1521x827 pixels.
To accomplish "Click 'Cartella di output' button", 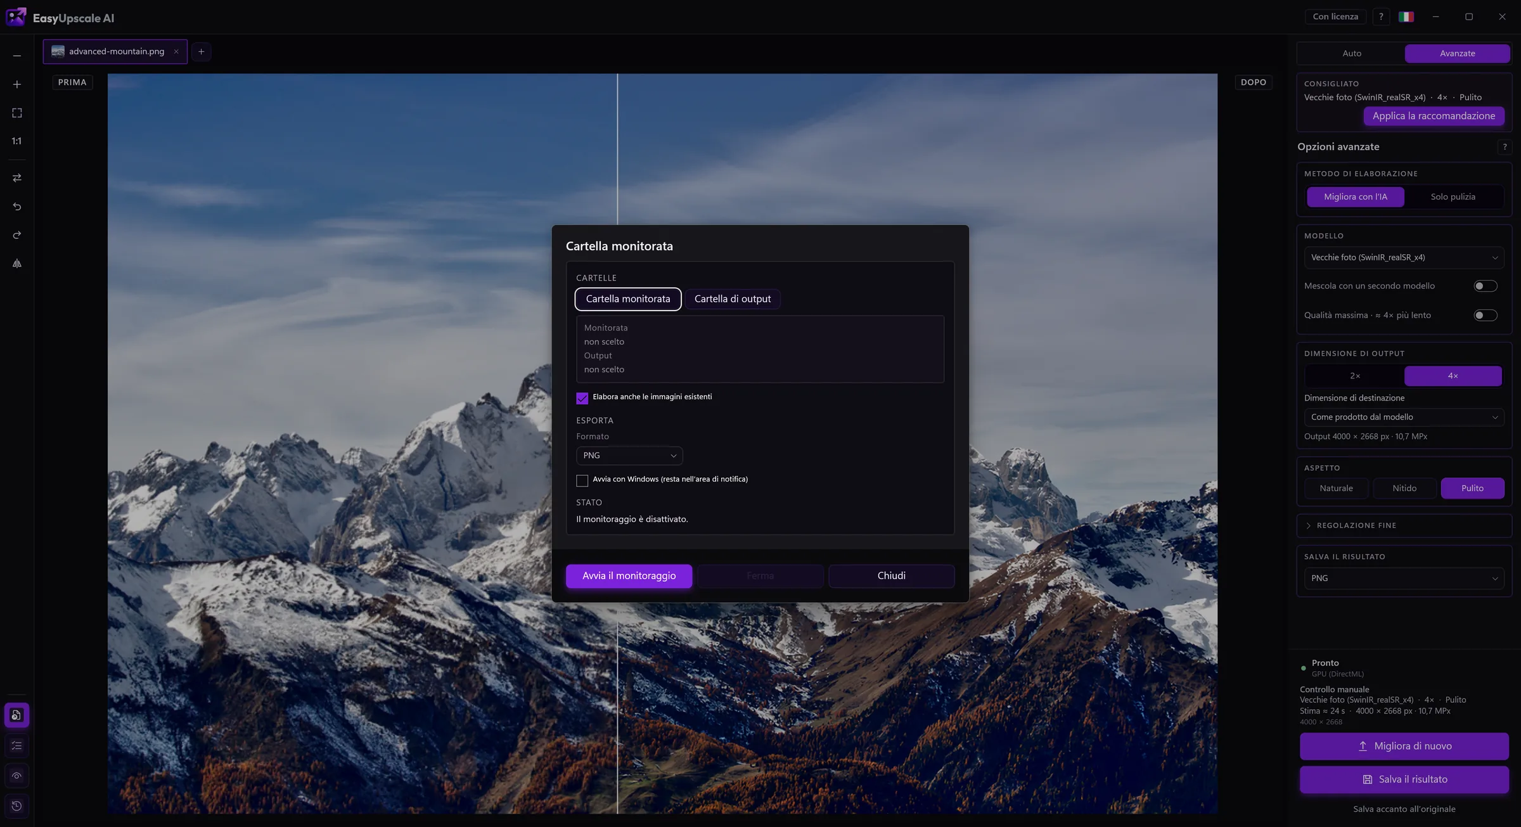I will pos(733,299).
